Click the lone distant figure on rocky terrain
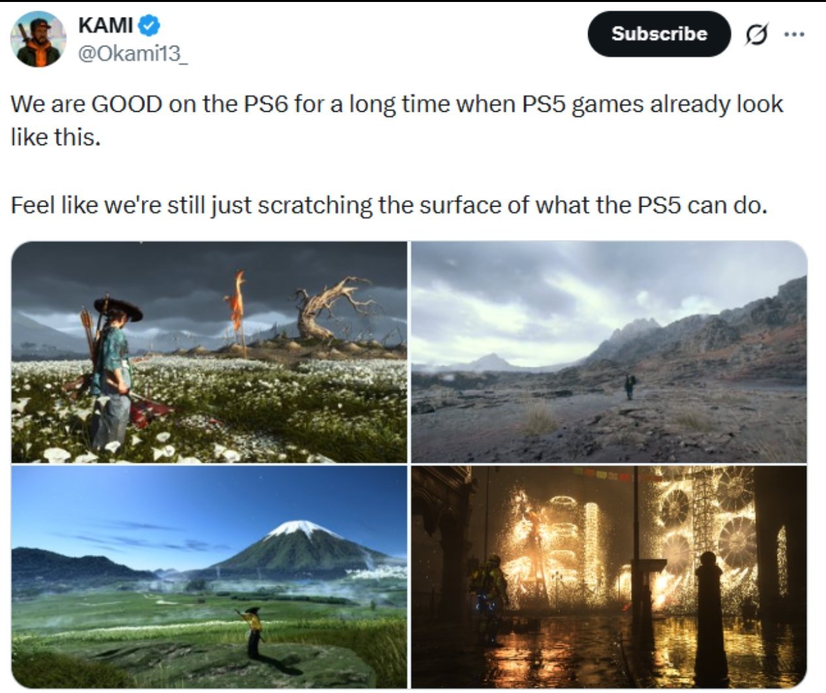The image size is (826, 693). pos(629,386)
